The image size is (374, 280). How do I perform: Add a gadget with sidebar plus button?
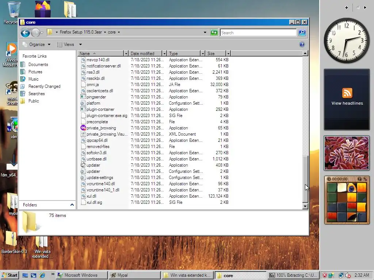tap(347, 8)
